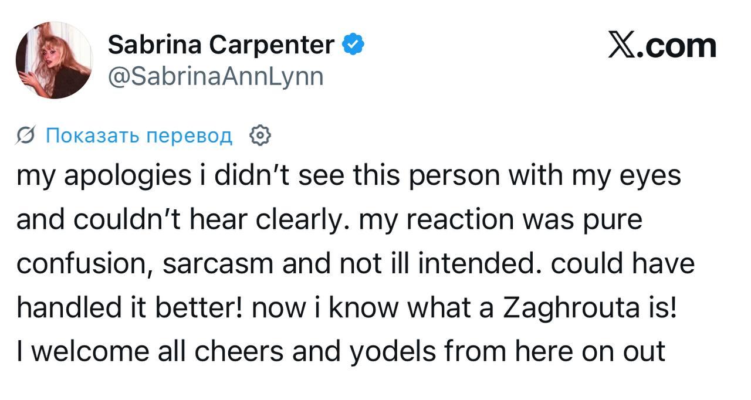Click the @SabrinaAnnLynn handle
751x400 pixels.
[x=215, y=76]
